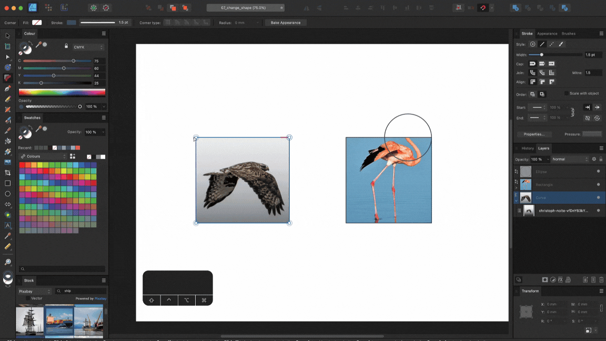Pick the Artistic Text tool
Viewport: 606px width, 341px height.
click(x=7, y=226)
